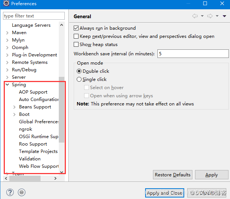Click the Eclipse Preferences title icon
The image size is (230, 199).
click(x=6, y=3)
